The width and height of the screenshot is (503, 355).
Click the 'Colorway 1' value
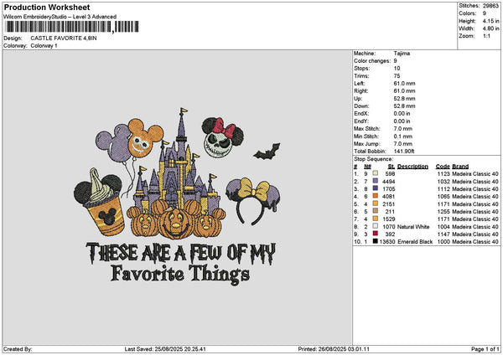click(44, 46)
